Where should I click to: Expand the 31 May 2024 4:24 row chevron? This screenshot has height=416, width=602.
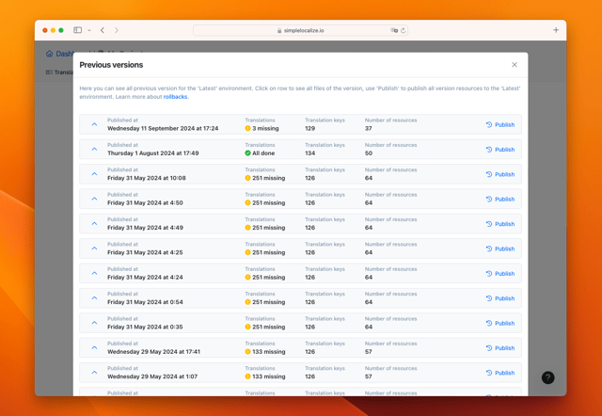point(94,273)
